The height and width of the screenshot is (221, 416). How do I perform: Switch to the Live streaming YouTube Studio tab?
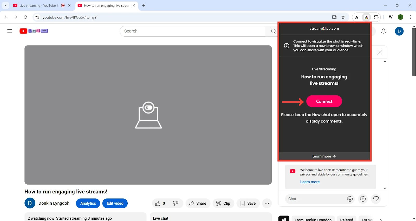39,5
